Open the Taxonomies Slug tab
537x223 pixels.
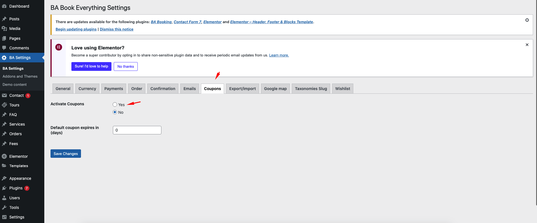click(311, 89)
